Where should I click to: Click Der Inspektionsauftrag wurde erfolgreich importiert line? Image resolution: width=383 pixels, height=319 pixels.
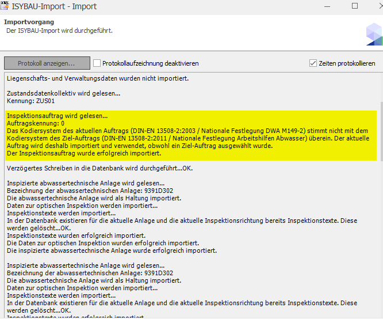84,153
